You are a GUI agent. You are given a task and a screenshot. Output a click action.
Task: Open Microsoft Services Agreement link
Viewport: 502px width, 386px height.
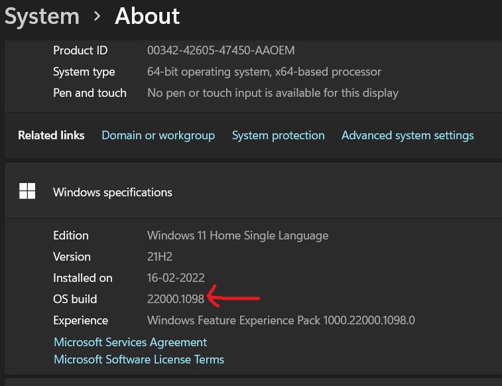click(130, 342)
